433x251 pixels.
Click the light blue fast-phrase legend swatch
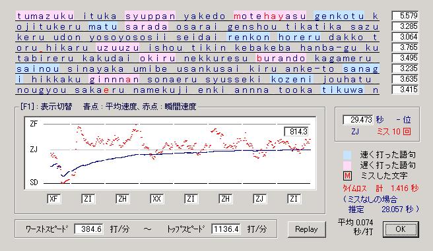pyautogui.click(x=347, y=155)
